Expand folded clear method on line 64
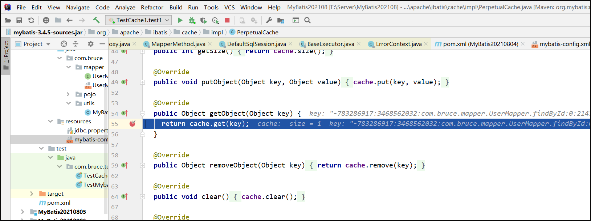The height and width of the screenshot is (221, 591). coord(143,196)
